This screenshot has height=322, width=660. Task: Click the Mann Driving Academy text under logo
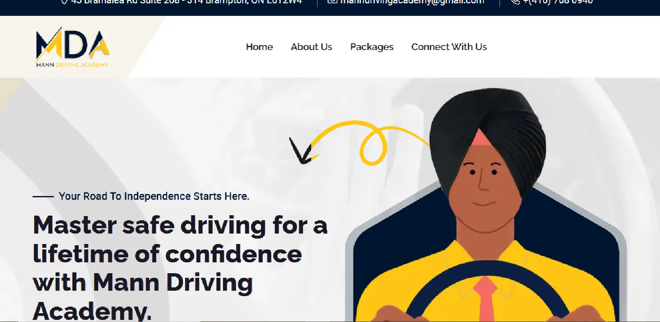(72, 65)
